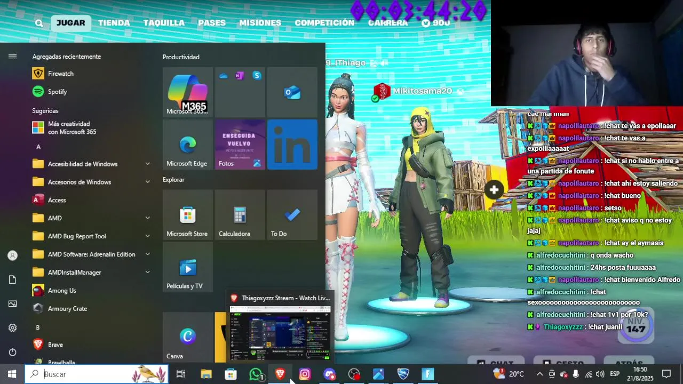Switch to the TIENDA tab
Image resolution: width=683 pixels, height=384 pixels.
coord(114,23)
